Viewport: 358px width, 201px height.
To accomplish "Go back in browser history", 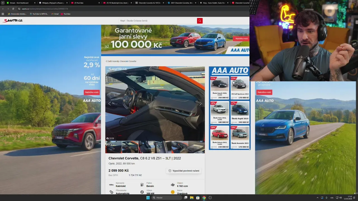I will pos(3,9).
